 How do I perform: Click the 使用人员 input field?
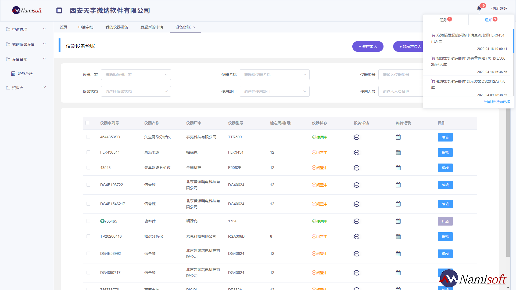click(401, 91)
